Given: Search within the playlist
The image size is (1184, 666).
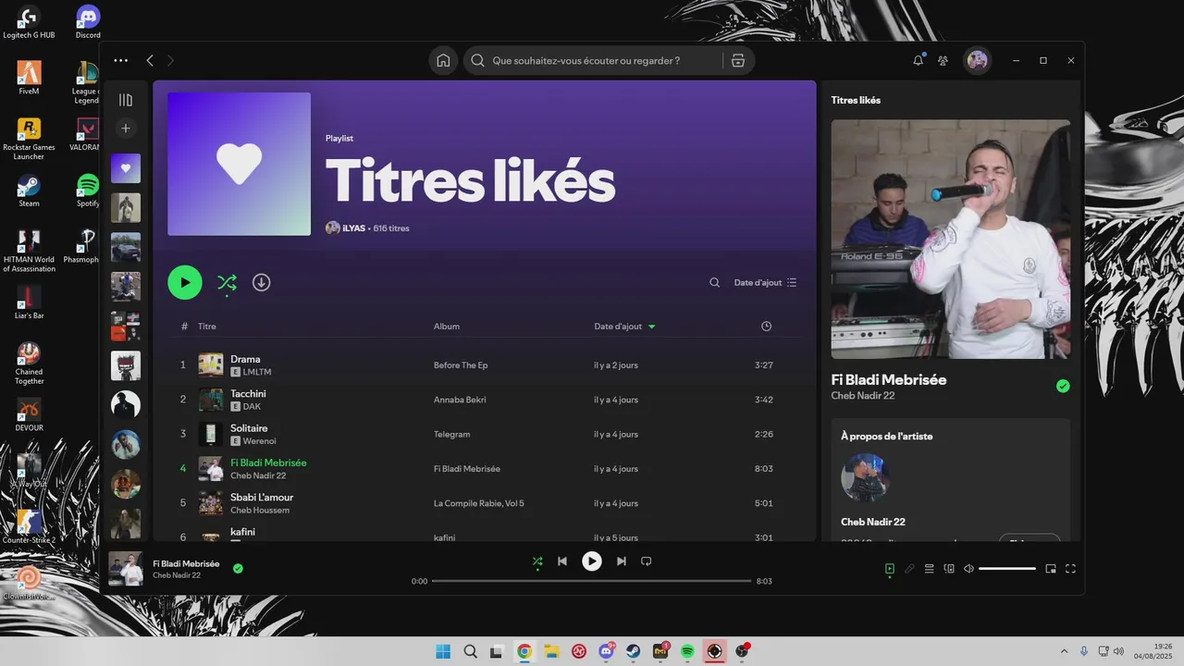Looking at the screenshot, I should [x=714, y=282].
